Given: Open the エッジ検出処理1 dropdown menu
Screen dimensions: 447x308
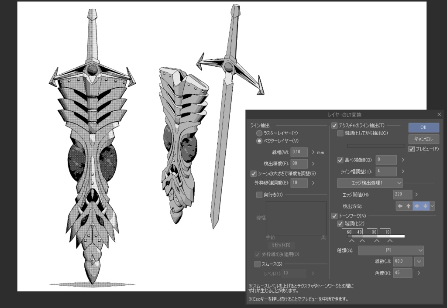Looking at the screenshot, I should pos(370,183).
